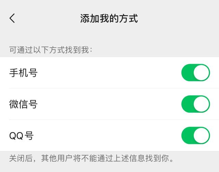The width and height of the screenshot is (219, 172).
Task: Disable the 手机号 toggle
Action: click(195, 72)
